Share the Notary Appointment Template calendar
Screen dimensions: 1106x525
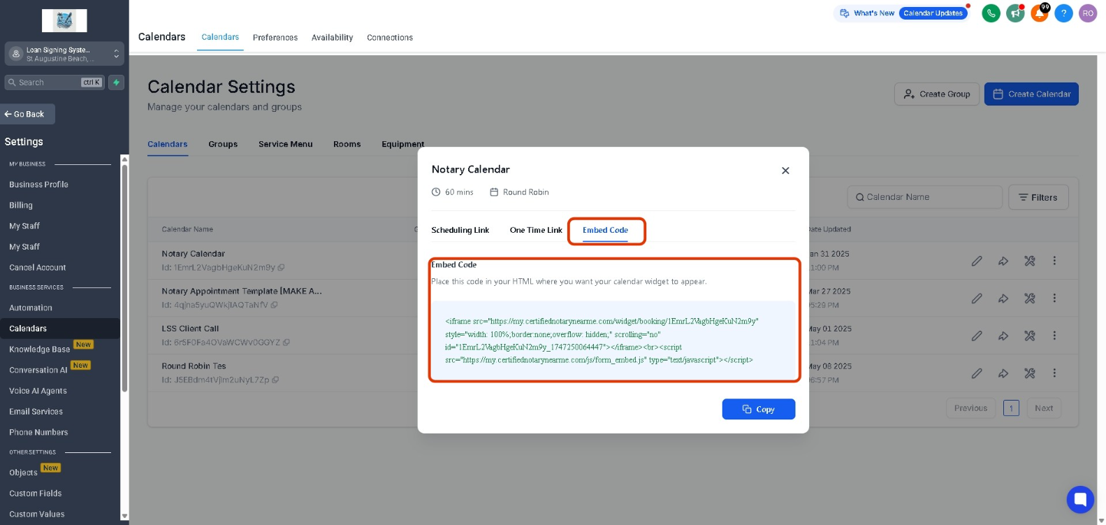click(x=1003, y=299)
